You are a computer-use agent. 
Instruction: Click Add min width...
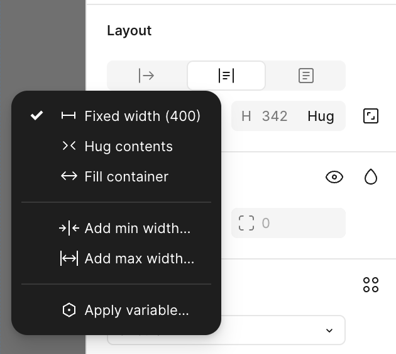137,228
